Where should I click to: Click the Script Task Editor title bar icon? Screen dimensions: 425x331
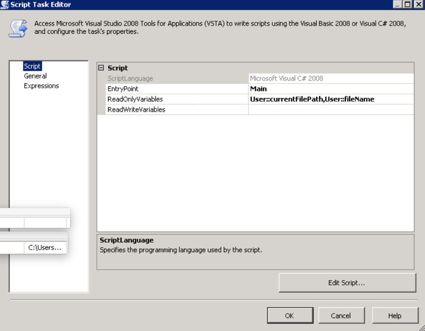pyautogui.click(x=5, y=5)
